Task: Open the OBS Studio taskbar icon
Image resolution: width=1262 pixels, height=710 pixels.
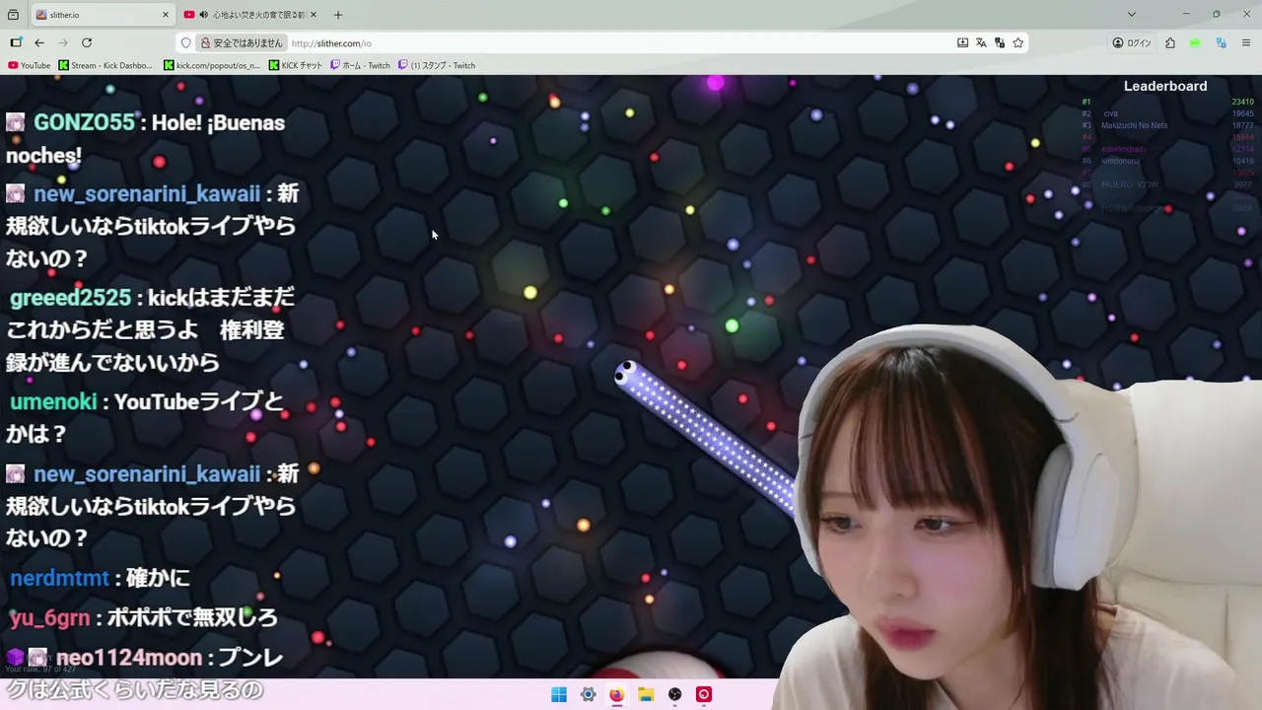Action: [674, 694]
